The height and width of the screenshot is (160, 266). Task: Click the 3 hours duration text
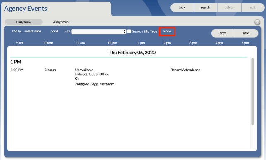50,70
